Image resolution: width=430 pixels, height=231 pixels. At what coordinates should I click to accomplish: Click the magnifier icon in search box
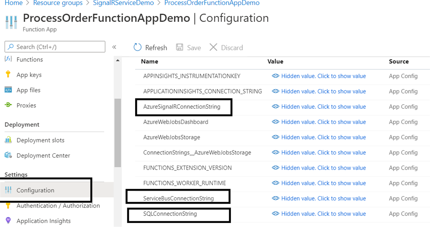(10, 47)
